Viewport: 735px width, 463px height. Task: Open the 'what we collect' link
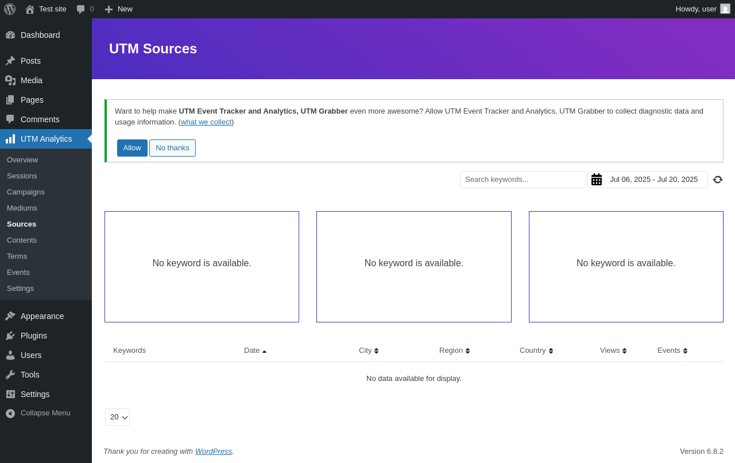point(206,122)
